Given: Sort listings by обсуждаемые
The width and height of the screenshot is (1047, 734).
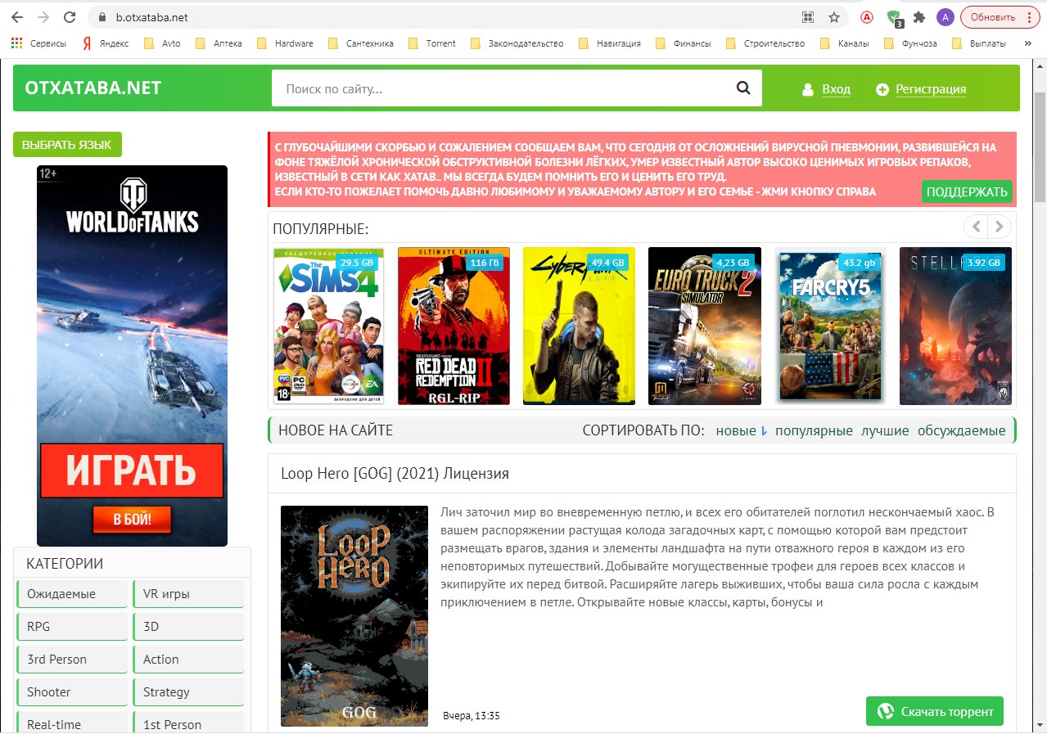Looking at the screenshot, I should pyautogui.click(x=961, y=430).
